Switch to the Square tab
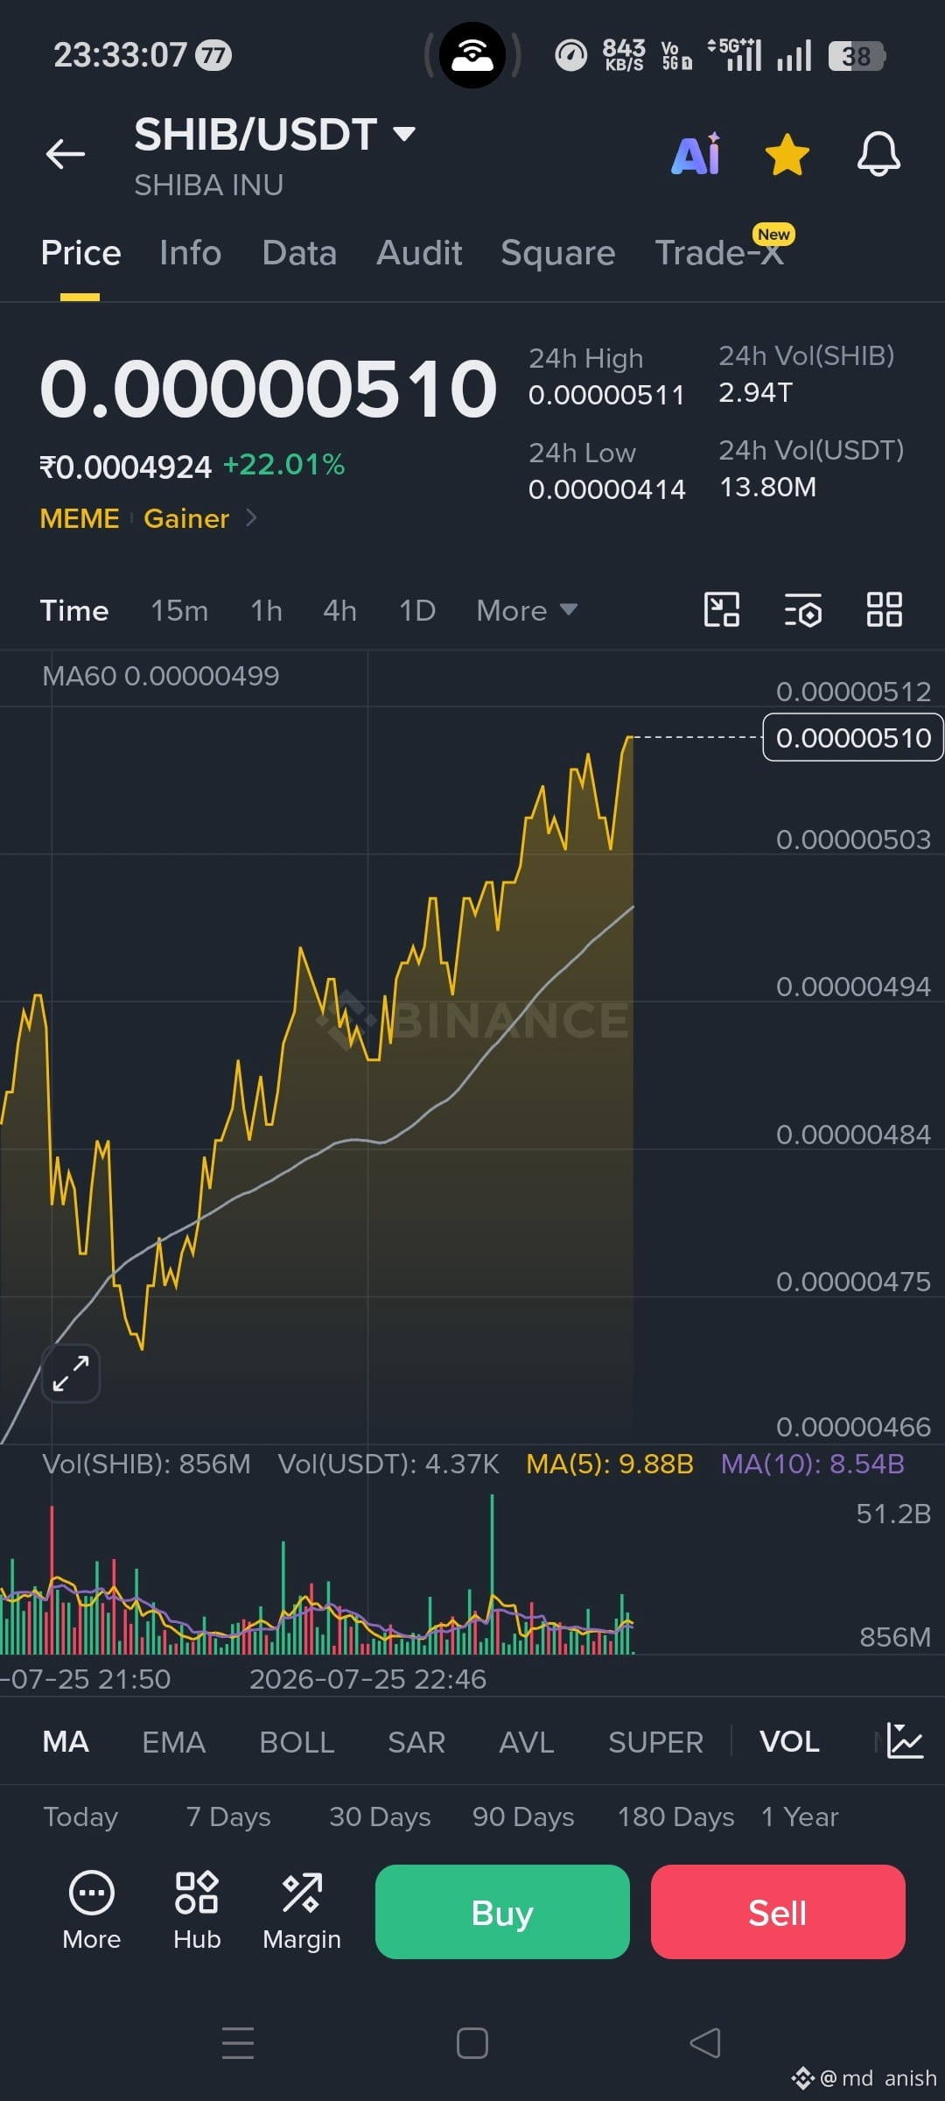This screenshot has height=2101, width=945. point(558,253)
